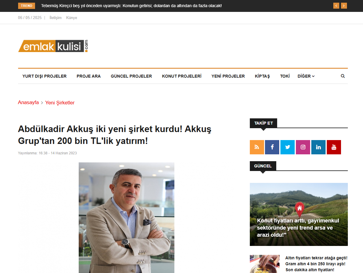Open the Instagram icon link
This screenshot has height=273, width=363.
click(x=303, y=147)
